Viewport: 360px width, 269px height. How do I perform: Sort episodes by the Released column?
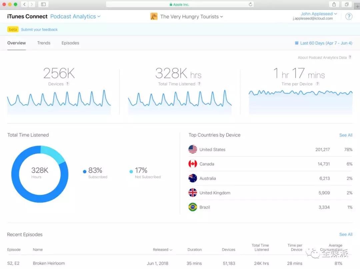coord(163,249)
